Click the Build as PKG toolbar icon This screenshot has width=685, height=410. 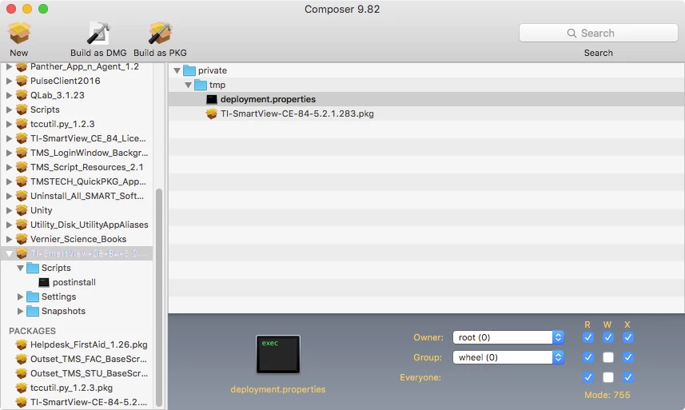coord(160,34)
